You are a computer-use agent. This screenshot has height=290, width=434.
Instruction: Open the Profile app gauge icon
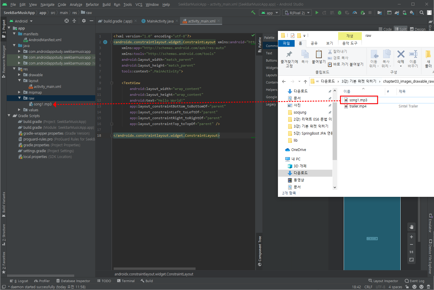tap(355, 13)
